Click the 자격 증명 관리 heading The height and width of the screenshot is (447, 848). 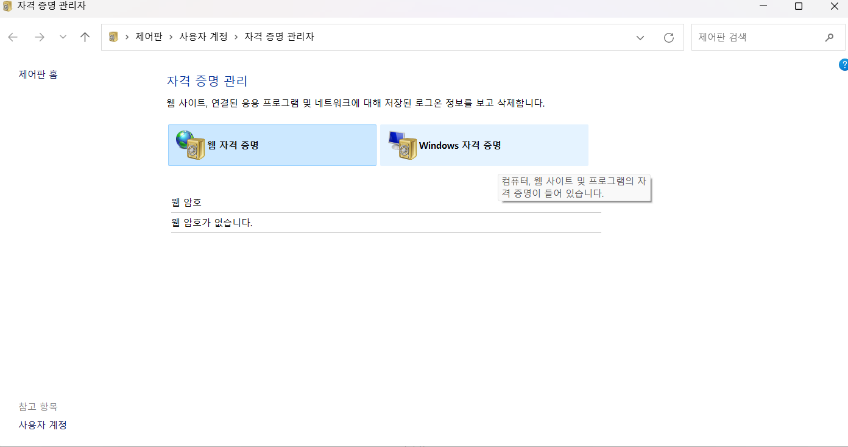(207, 80)
